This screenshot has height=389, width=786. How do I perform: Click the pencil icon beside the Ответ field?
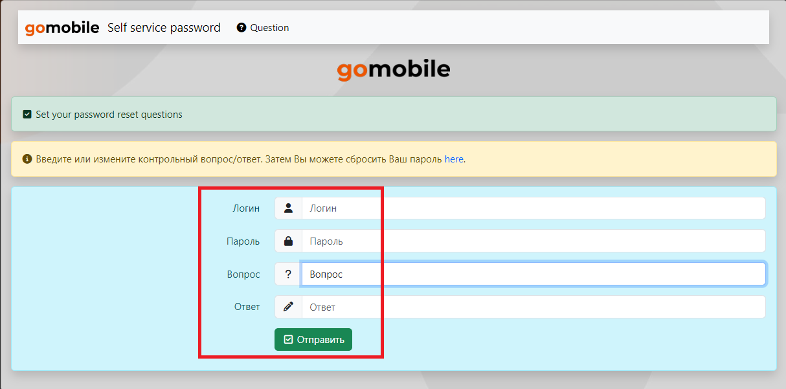[x=288, y=307]
